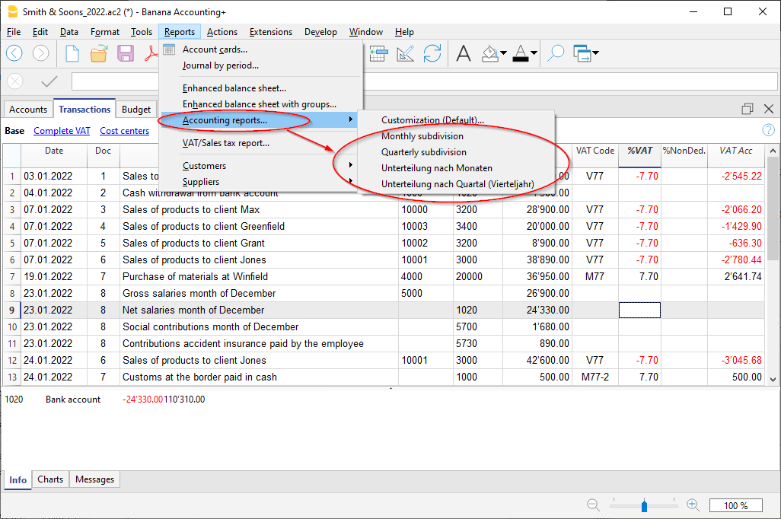Click the text font 'A' icon

pos(464,53)
